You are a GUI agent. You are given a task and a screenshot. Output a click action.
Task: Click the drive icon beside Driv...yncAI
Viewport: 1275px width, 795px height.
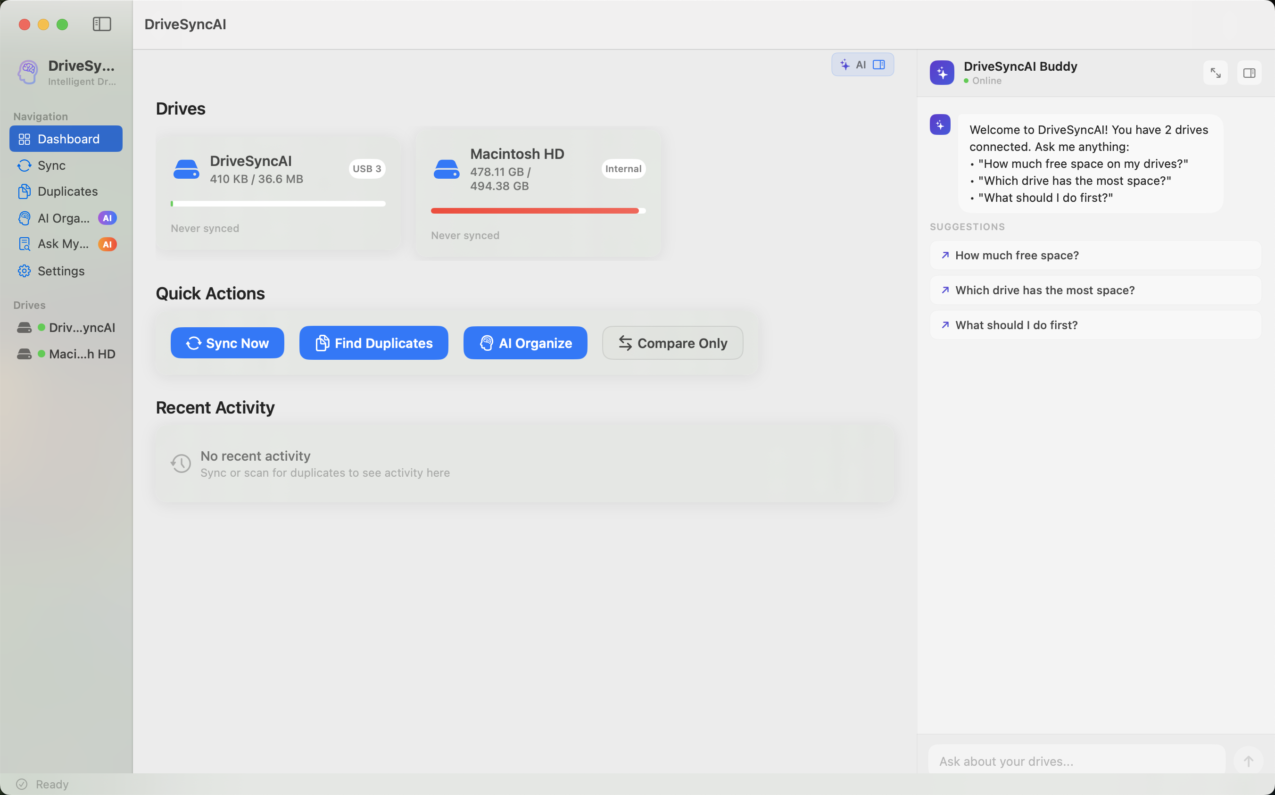[24, 328]
